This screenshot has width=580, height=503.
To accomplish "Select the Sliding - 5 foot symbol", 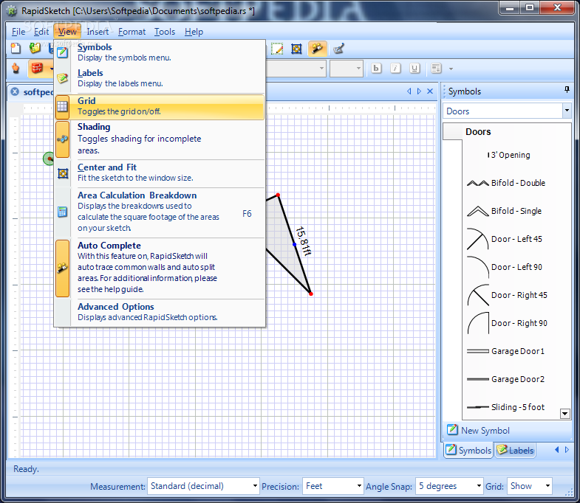I will (505, 407).
